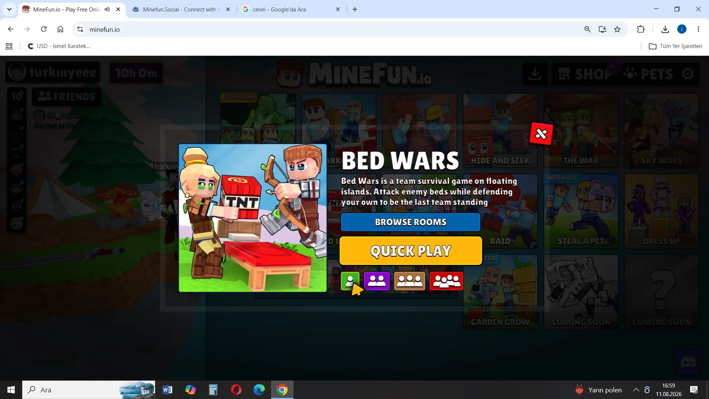Screen dimensions: 709x399
Task: Show hidden system tray icons
Action: click(x=636, y=390)
